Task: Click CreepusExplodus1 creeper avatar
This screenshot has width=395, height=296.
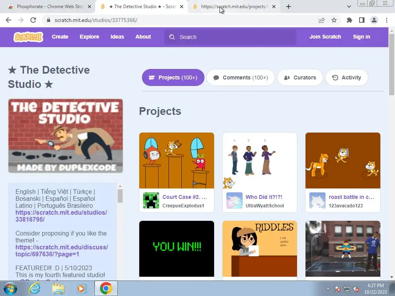Action: 151,200
